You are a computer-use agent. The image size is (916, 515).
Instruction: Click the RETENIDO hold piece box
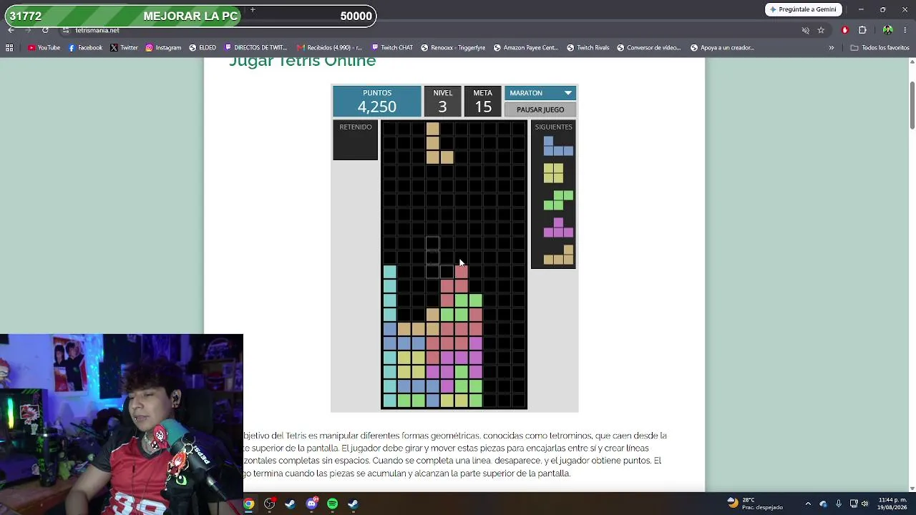point(356,140)
